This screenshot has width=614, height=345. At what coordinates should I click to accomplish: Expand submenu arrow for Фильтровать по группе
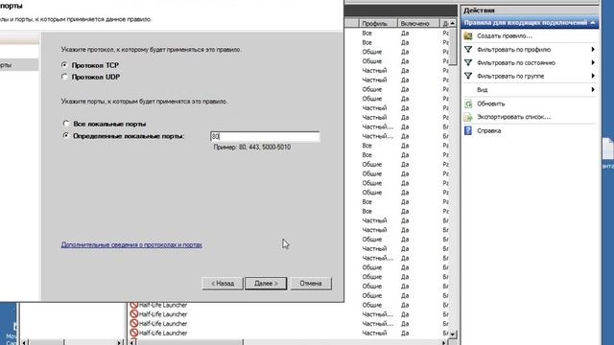[593, 76]
